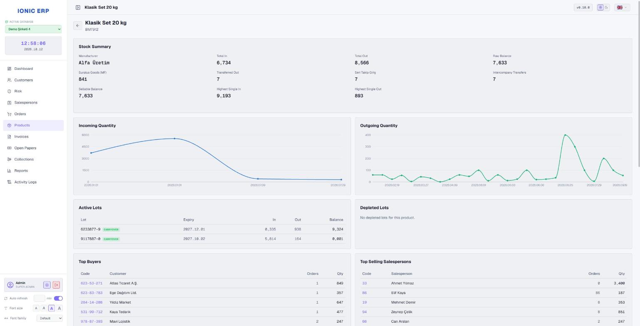Open Invoices via its document icon
The width and height of the screenshot is (640, 326).
point(9,137)
